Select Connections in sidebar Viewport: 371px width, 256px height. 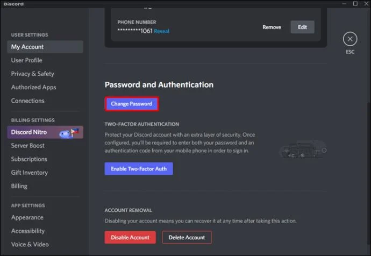[x=45, y=101]
